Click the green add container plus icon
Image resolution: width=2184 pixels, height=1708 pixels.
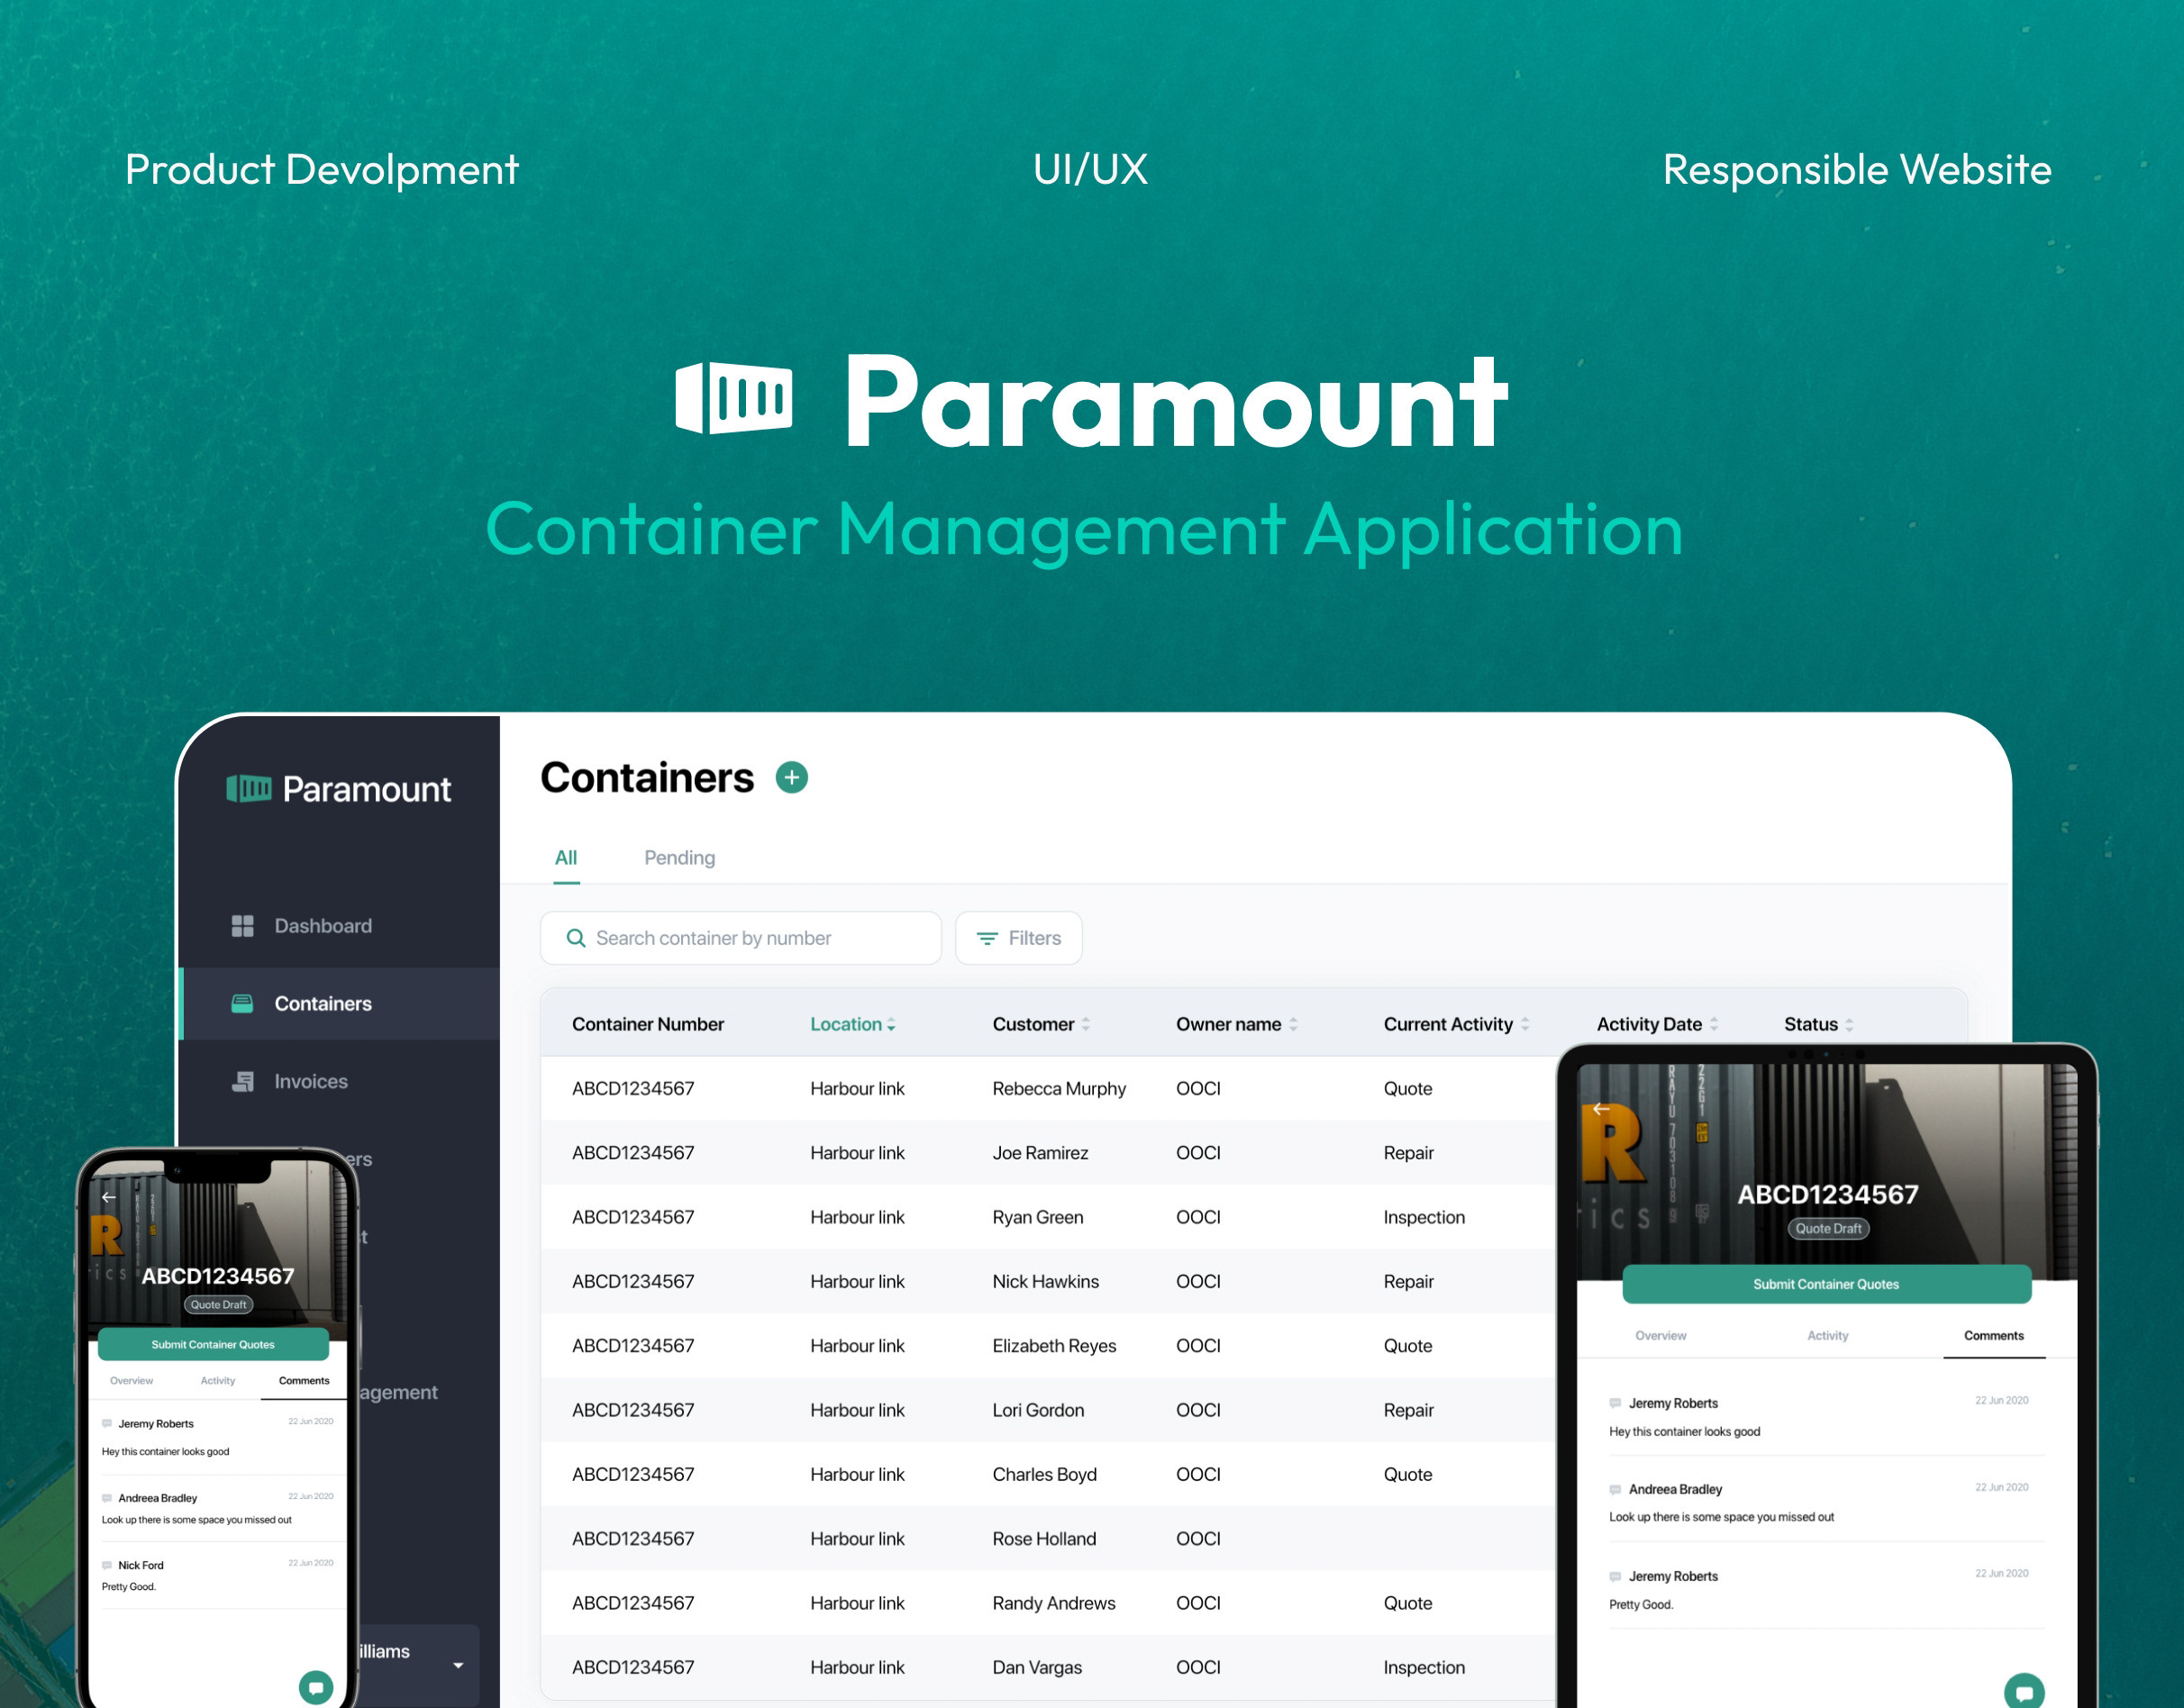[x=791, y=777]
